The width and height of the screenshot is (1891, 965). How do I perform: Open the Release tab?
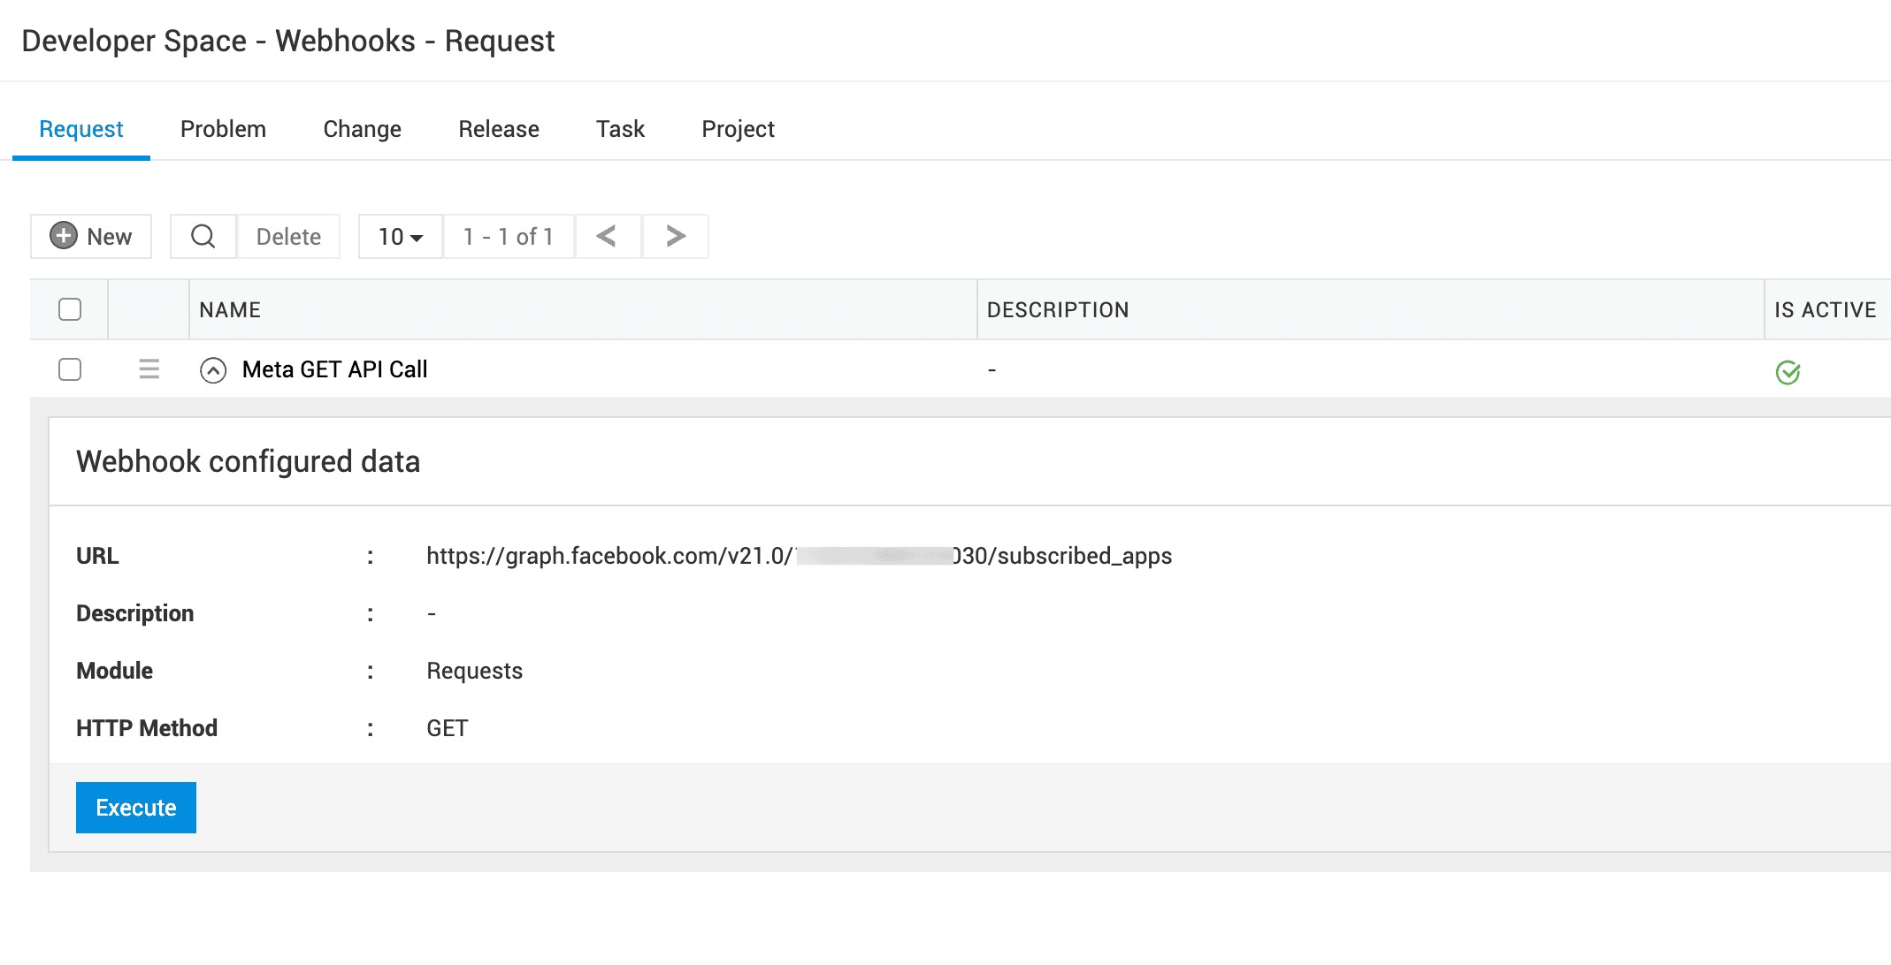tap(499, 129)
